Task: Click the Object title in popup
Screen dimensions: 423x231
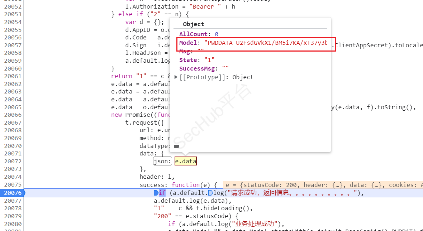Action: (193, 24)
